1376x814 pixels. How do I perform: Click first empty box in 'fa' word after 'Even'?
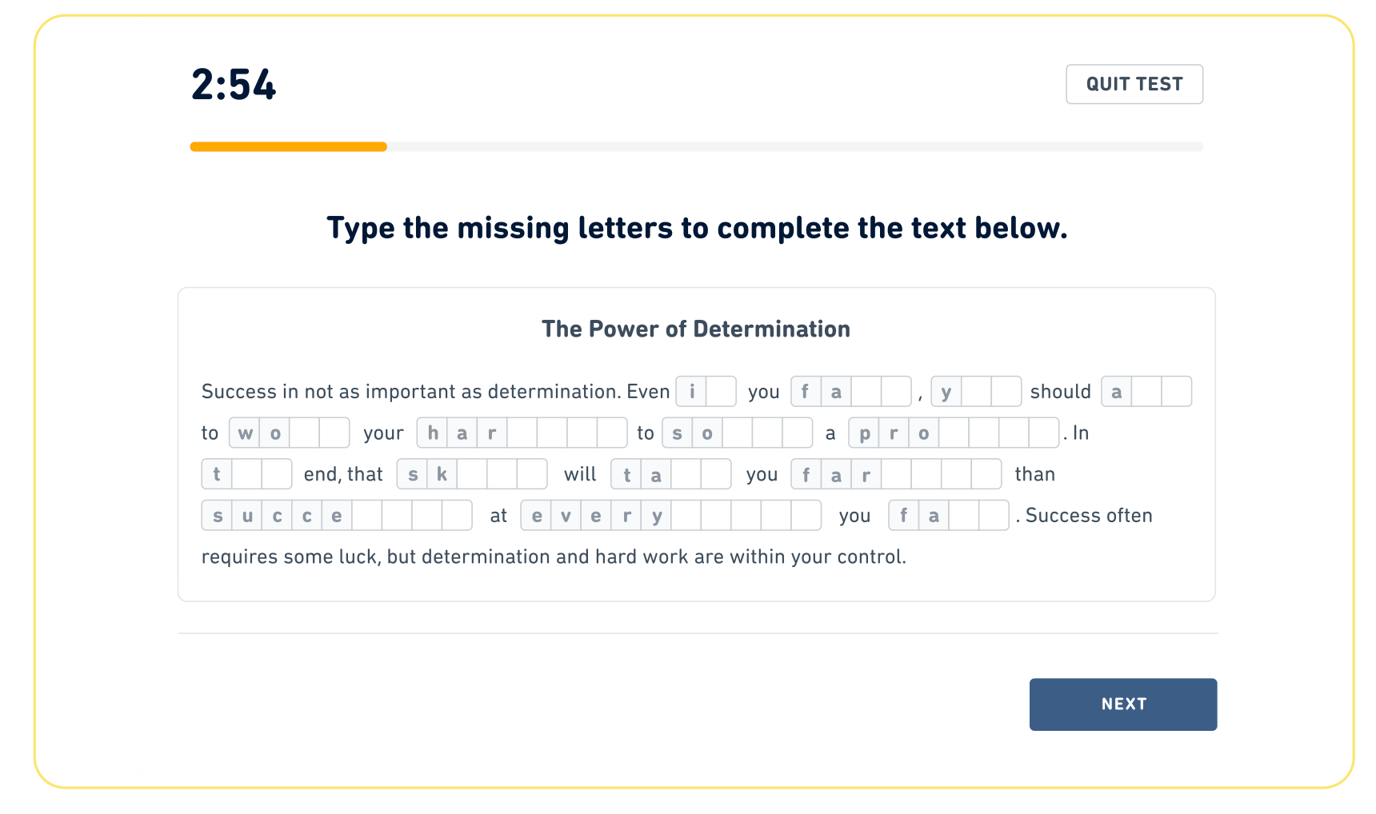coord(866,392)
